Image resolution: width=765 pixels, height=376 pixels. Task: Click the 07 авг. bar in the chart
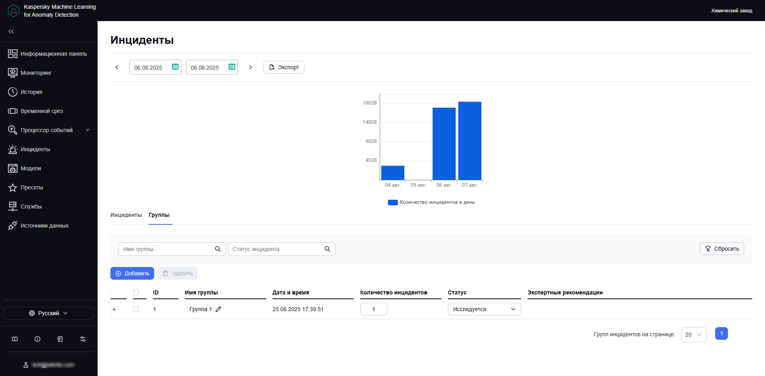pos(470,141)
